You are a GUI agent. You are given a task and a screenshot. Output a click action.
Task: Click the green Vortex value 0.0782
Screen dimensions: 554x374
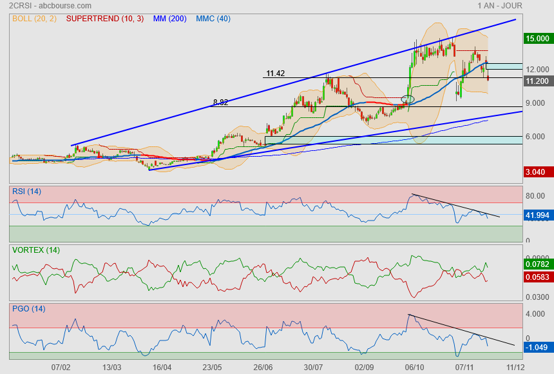pos(537,264)
